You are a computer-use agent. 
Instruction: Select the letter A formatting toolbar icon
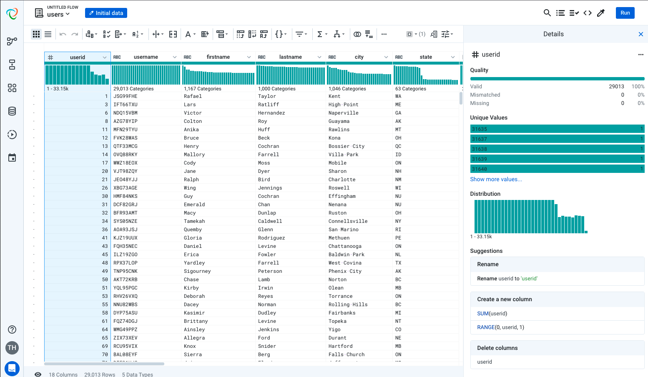point(188,34)
